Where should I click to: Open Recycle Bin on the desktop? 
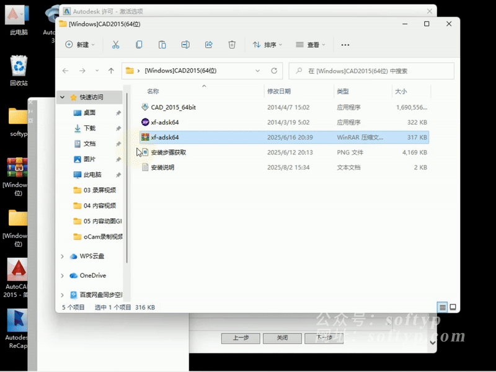19,71
